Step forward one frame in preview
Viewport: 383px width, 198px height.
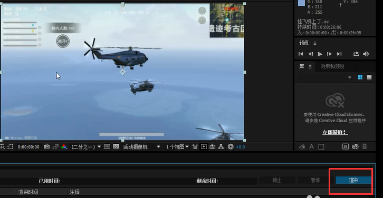pyautogui.click(x=329, y=54)
